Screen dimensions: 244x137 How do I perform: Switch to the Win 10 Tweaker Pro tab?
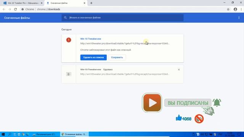[23, 3]
